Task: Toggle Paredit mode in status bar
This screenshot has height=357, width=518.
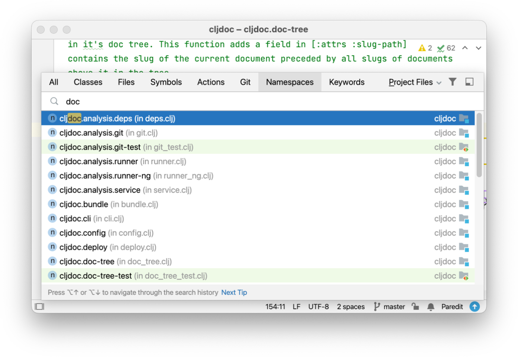Action: click(x=452, y=307)
